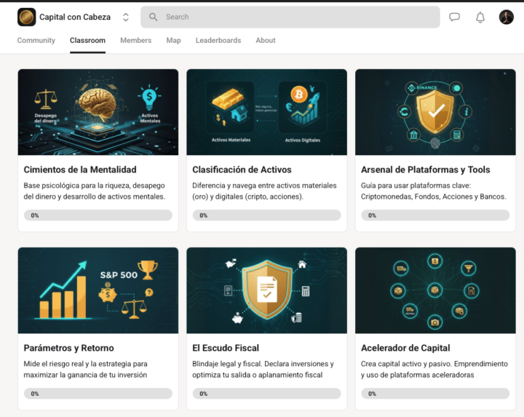
Task: Click the Acelerador de Capital progress bar
Action: coord(435,394)
